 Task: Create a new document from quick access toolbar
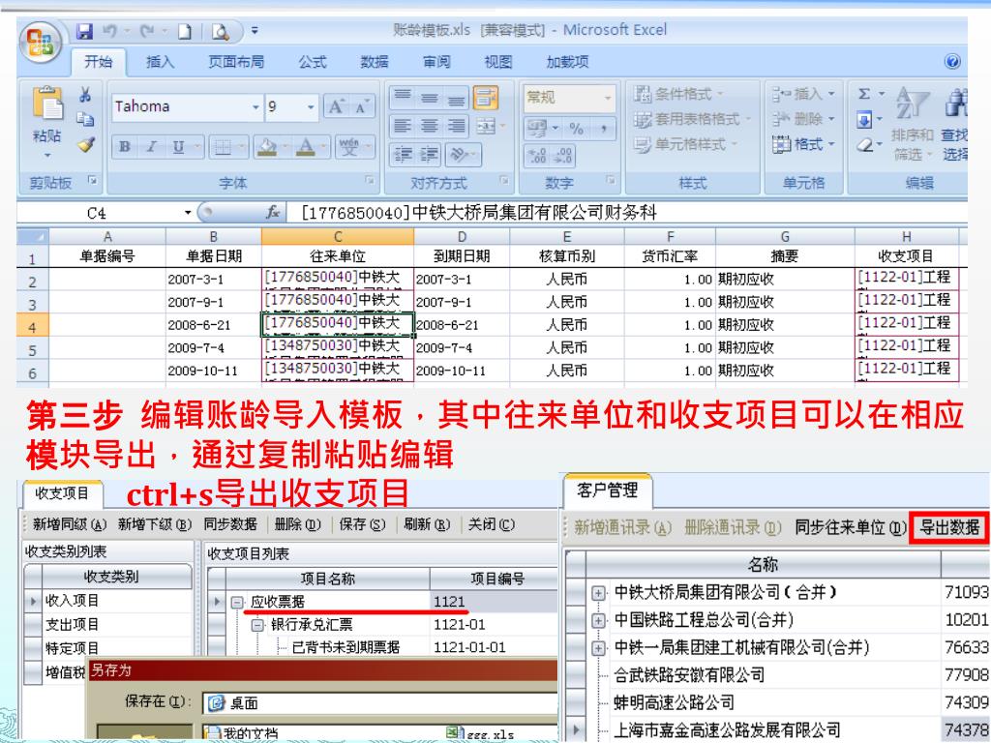click(185, 31)
